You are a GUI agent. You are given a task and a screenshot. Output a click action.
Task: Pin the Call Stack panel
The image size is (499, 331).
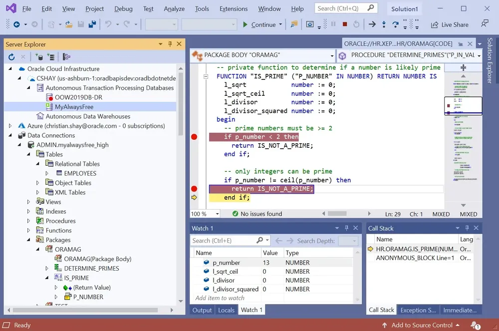coord(467,228)
